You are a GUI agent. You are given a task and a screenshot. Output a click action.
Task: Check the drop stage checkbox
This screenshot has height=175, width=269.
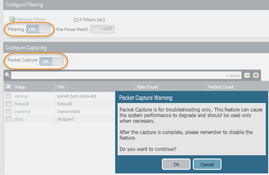tap(8, 119)
